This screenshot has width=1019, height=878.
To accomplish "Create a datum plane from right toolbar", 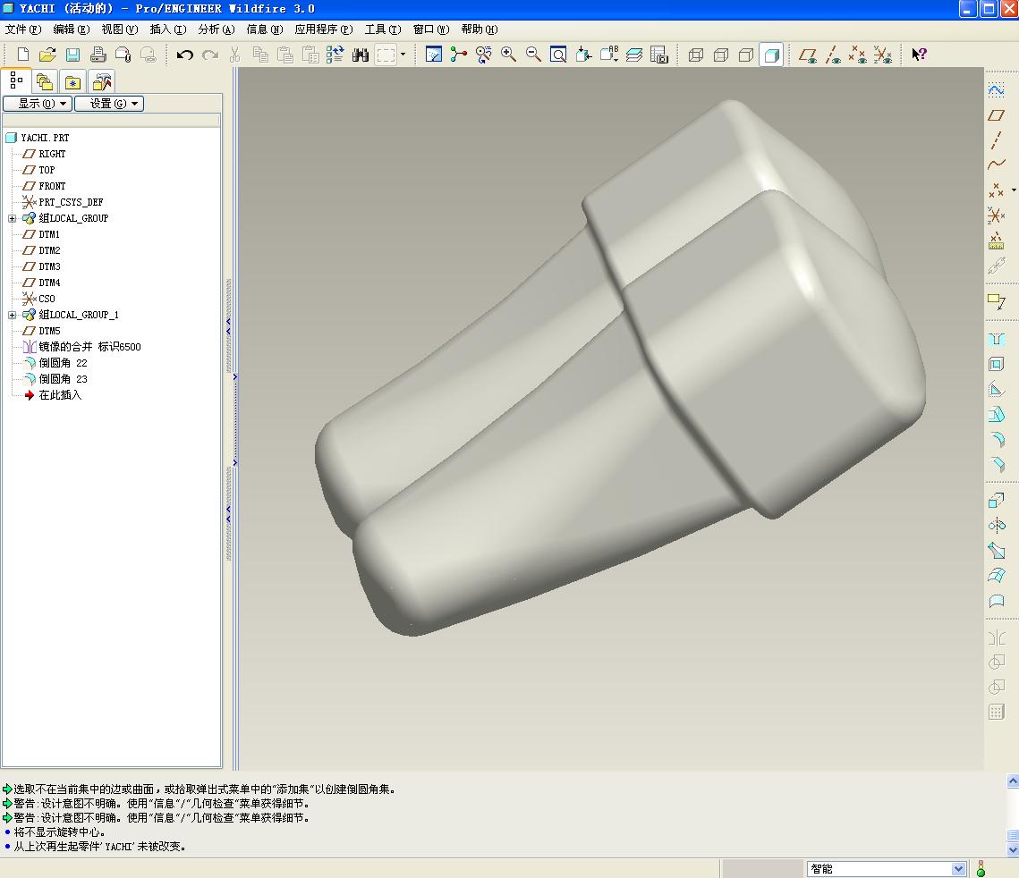I will pos(997,115).
